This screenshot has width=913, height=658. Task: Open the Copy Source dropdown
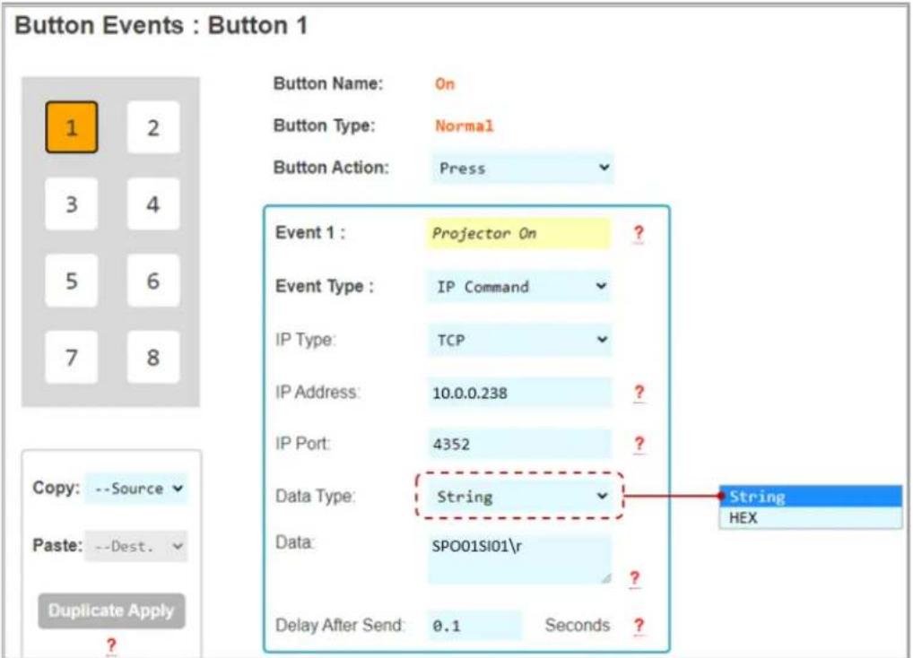point(137,488)
